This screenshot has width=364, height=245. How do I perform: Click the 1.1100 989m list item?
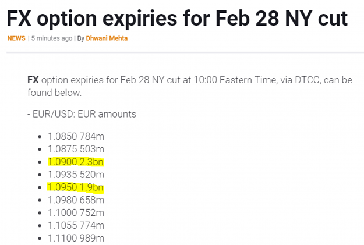click(x=76, y=238)
